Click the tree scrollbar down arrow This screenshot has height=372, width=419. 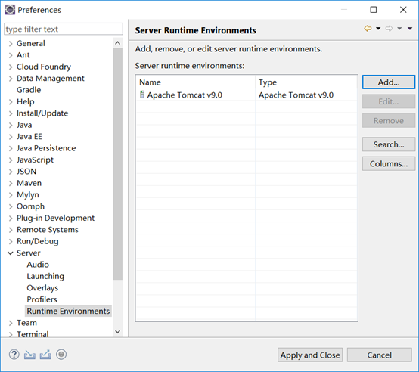[117, 332]
